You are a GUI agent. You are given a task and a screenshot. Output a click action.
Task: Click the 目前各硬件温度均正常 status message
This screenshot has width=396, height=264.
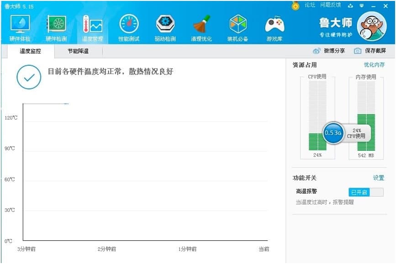[111, 72]
